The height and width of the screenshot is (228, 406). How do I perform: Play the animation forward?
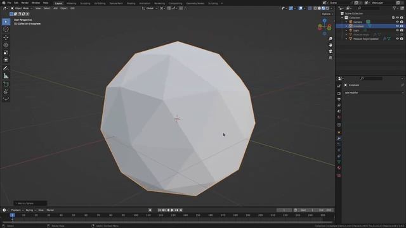pos(172,210)
